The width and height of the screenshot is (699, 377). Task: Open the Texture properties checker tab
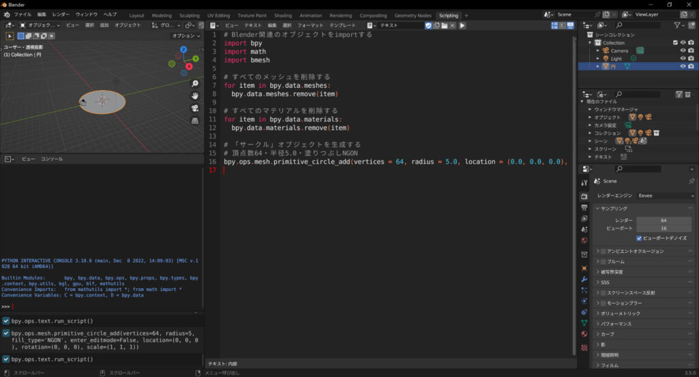(x=584, y=347)
